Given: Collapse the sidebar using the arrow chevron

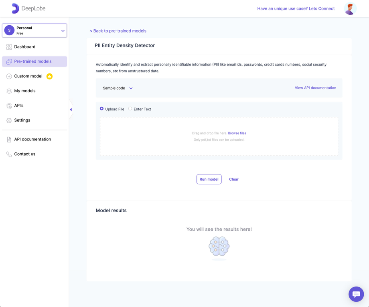Looking at the screenshot, I should [x=70, y=109].
